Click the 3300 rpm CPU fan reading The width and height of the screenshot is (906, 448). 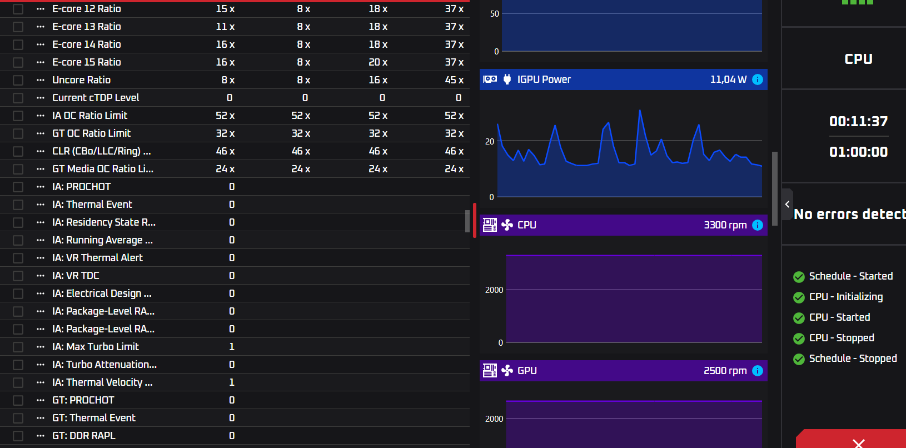point(725,225)
